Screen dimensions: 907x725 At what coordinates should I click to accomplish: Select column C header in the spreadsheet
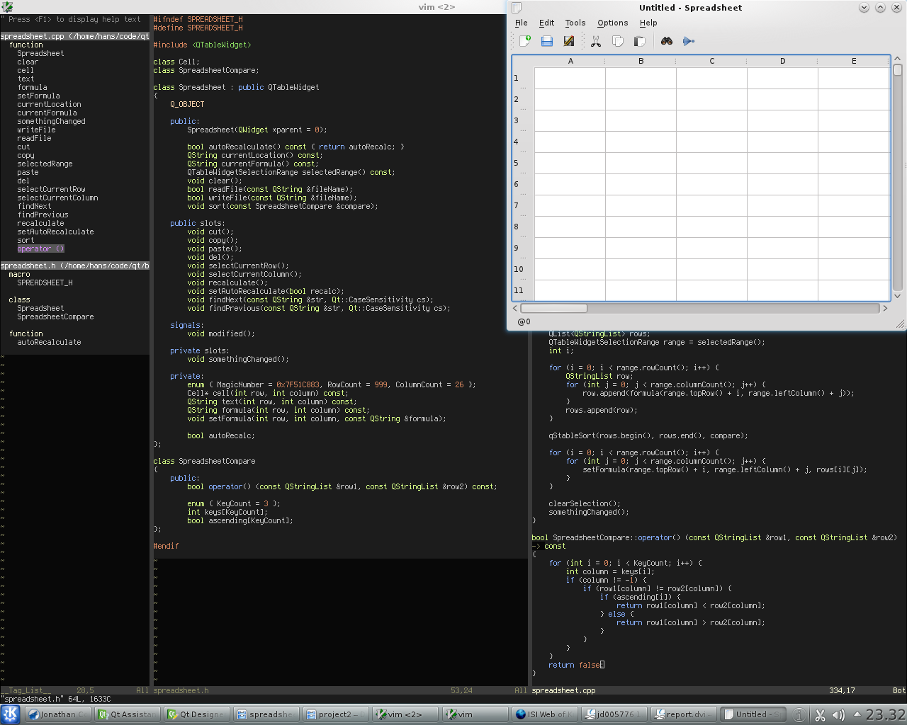point(711,61)
